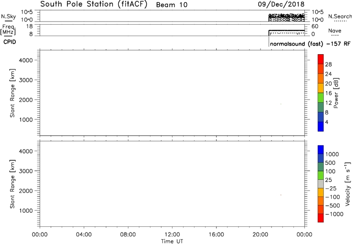Click the '04:00' time axis label
This screenshot has width=352, height=244.
pos(84,235)
